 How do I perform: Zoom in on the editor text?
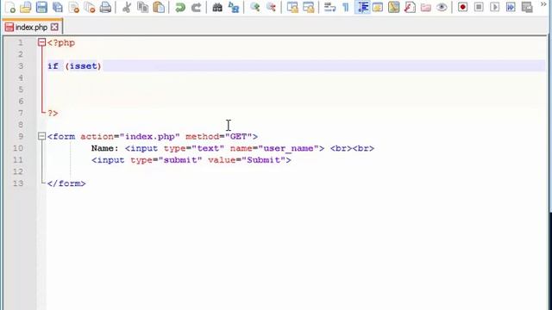tap(255, 7)
